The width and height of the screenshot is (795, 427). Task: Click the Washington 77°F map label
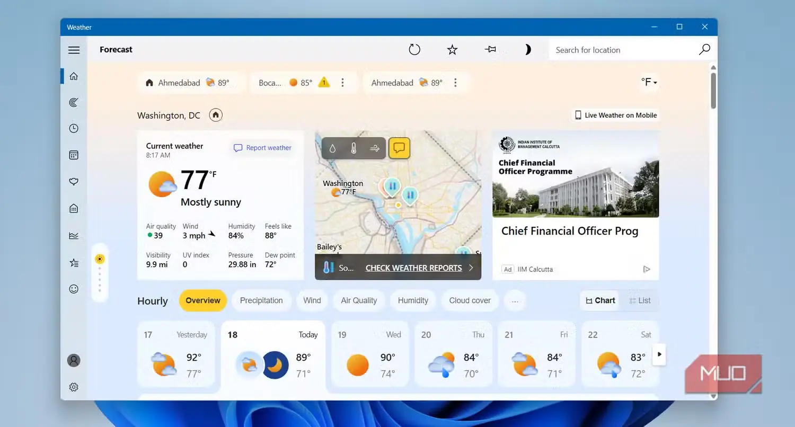[343, 188]
